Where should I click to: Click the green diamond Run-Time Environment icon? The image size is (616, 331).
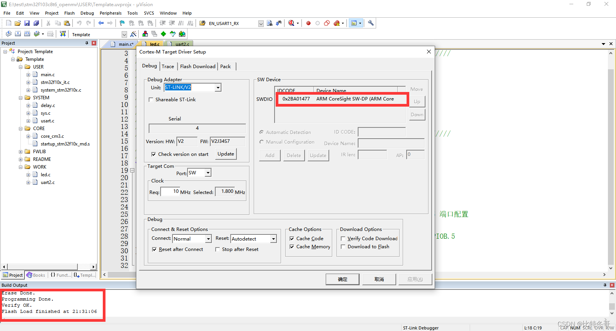click(164, 34)
